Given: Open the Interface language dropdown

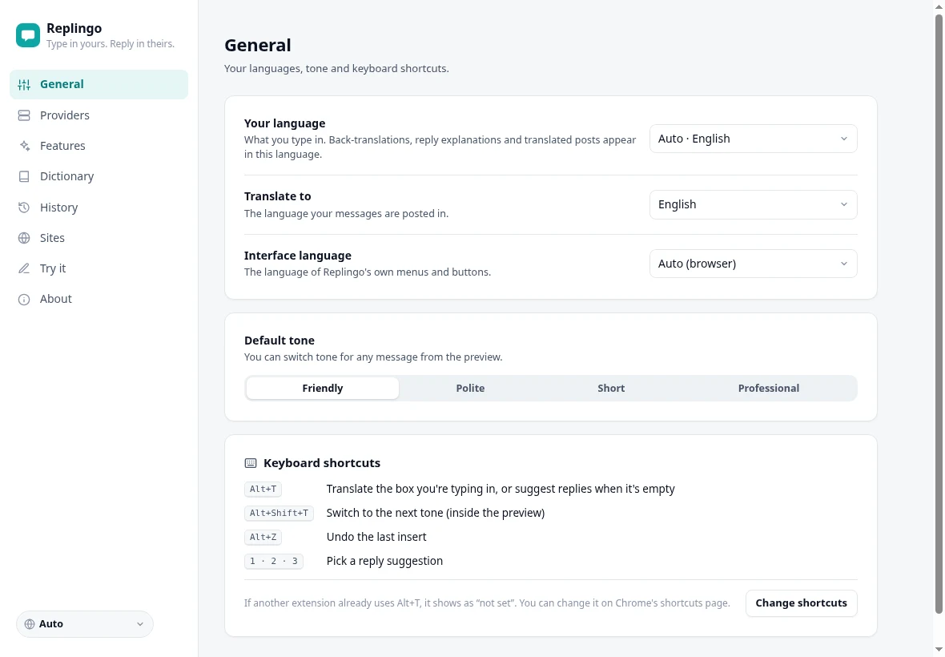Looking at the screenshot, I should 754,264.
